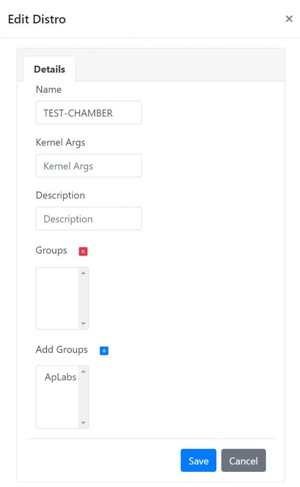Save the distro changes
Screen dimensions: 300x487
point(198,460)
